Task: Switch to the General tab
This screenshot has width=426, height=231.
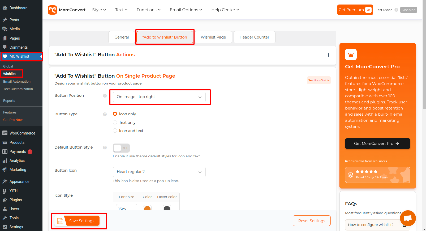Action: (122, 37)
